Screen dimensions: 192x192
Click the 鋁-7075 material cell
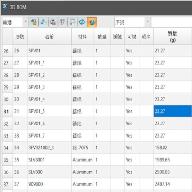pos(83,148)
